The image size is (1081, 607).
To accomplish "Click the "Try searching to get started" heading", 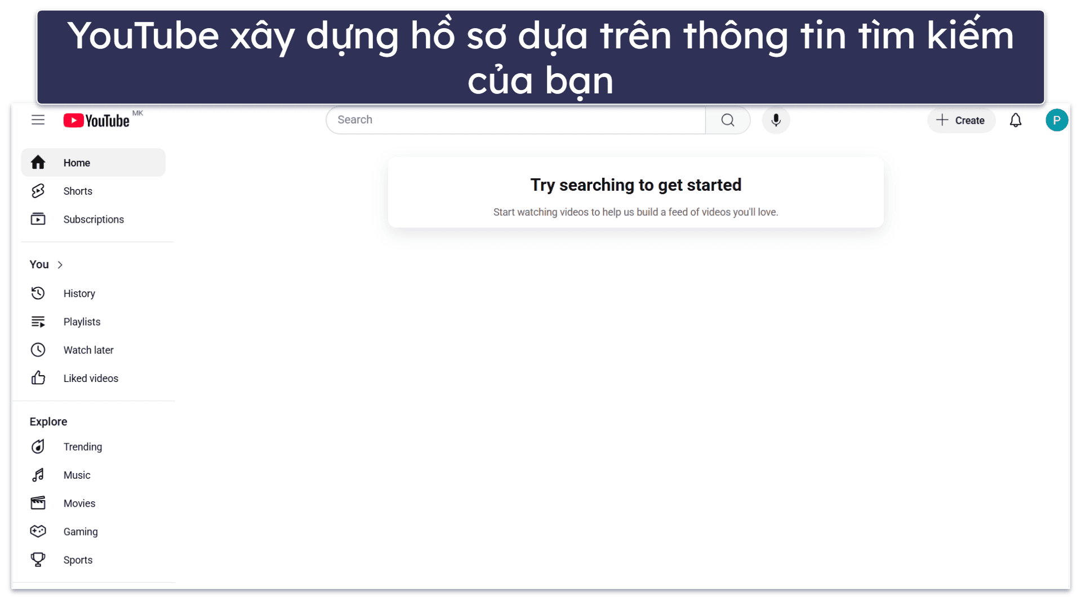I will point(635,185).
